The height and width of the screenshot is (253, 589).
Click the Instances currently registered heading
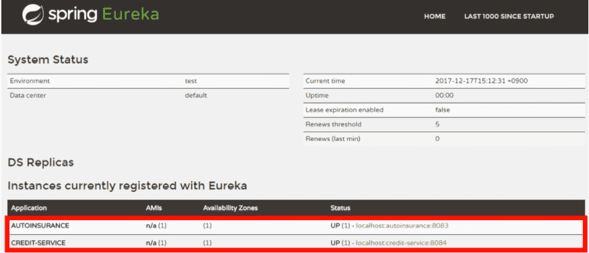(x=127, y=186)
